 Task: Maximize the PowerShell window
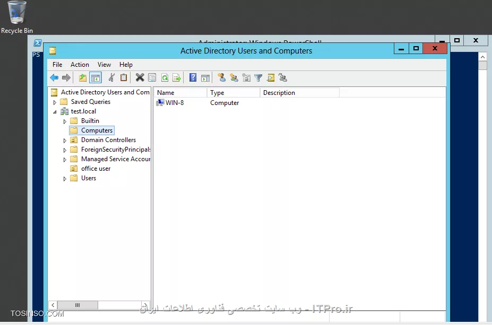(x=457, y=40)
